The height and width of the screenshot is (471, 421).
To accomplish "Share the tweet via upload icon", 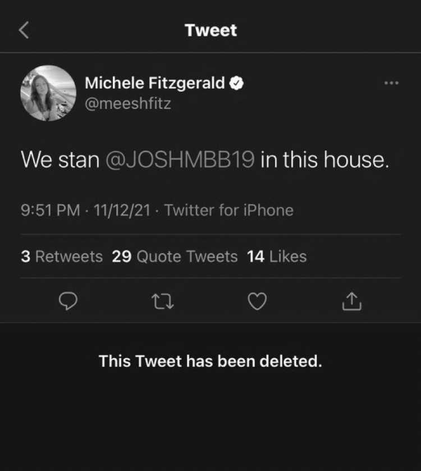I will pos(352,301).
